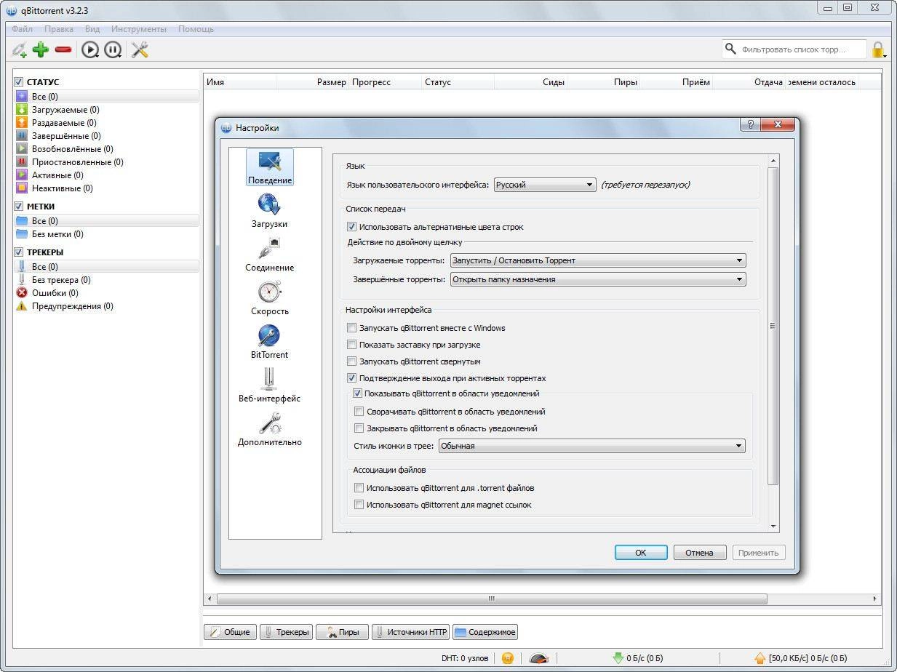Uncheck Использовать альтернативные цвета строк
The width and height of the screenshot is (897, 672).
[352, 227]
